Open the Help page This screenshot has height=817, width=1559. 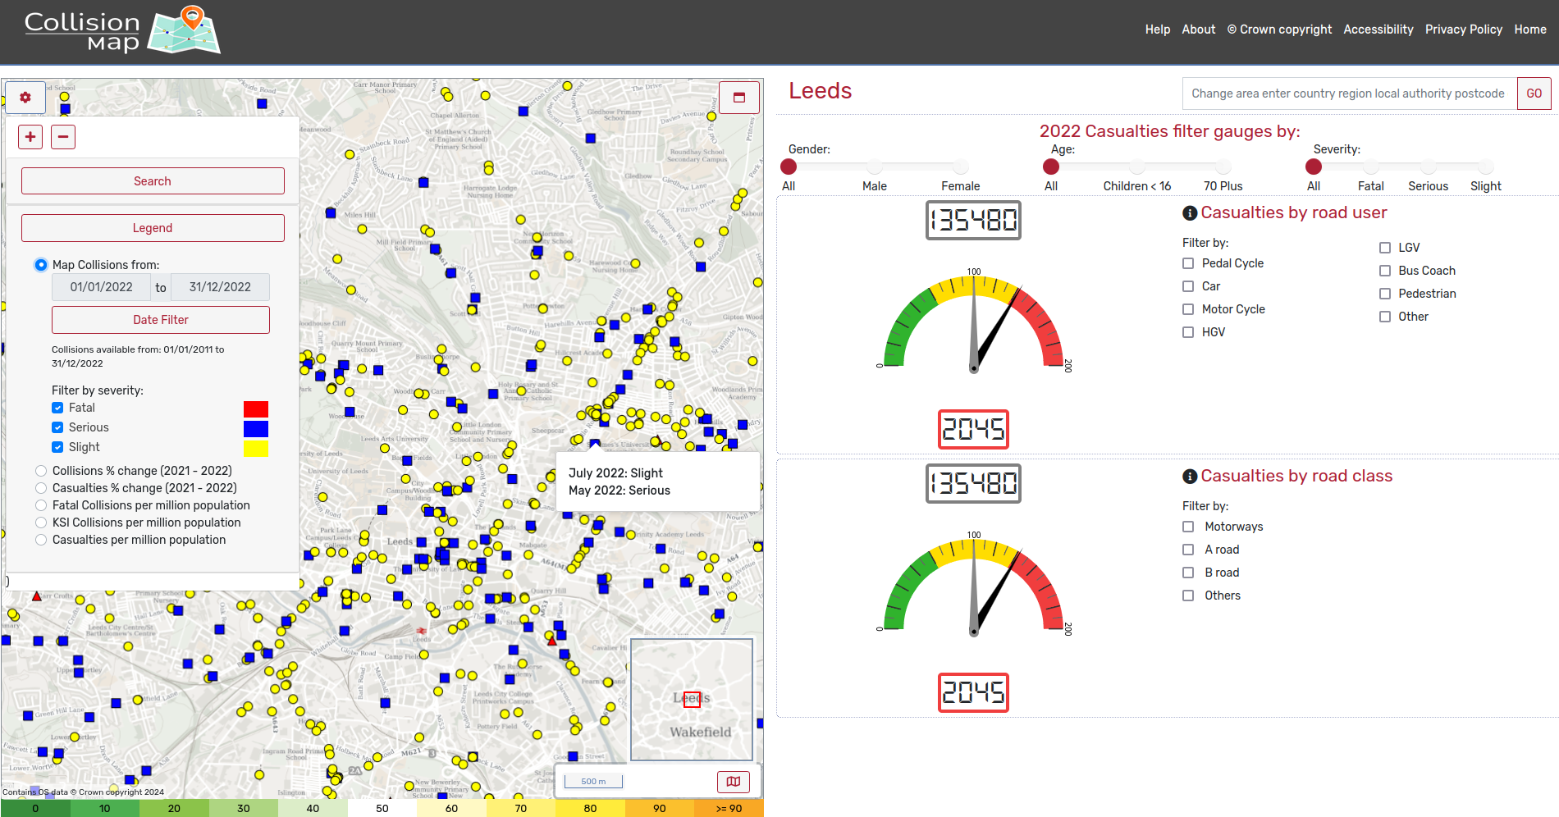[x=1158, y=30]
